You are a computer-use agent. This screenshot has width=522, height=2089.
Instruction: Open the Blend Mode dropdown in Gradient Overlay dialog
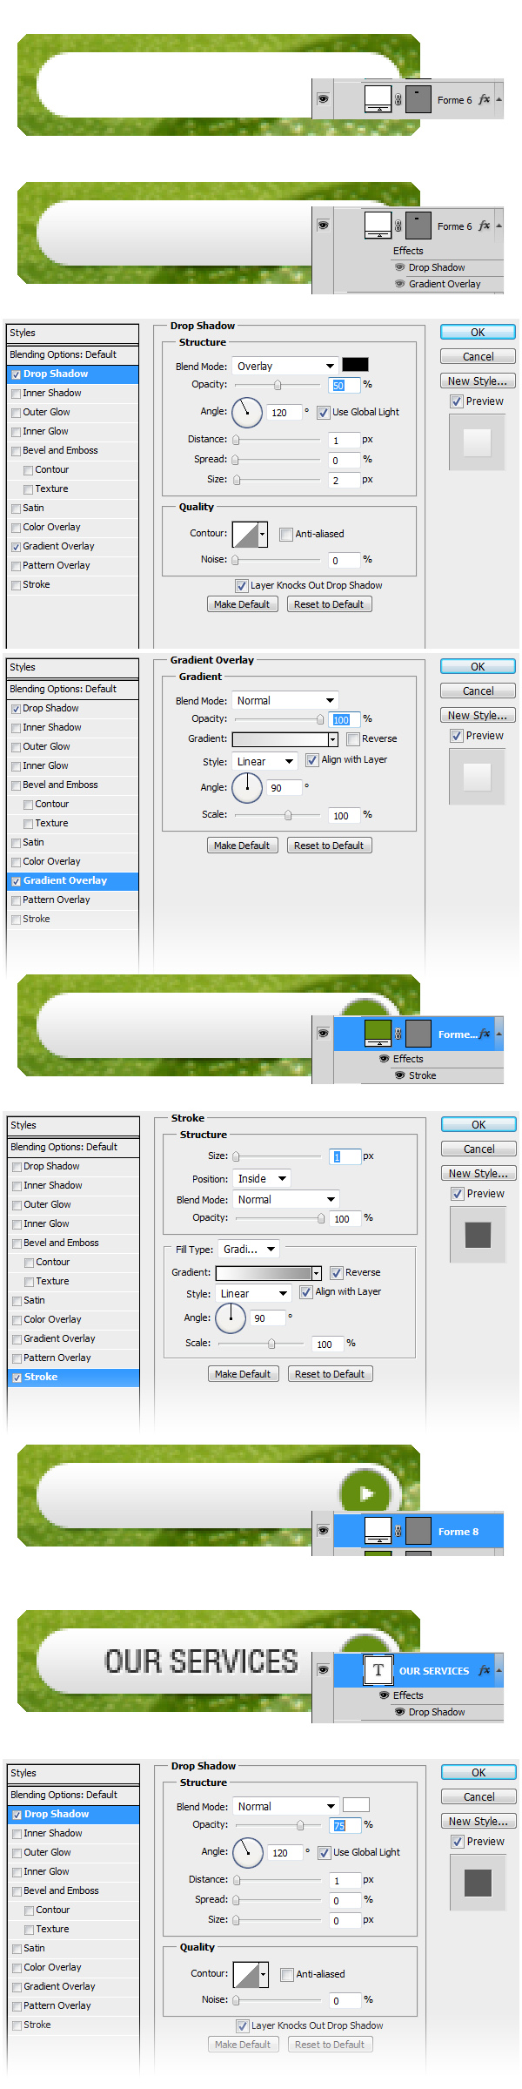[285, 701]
